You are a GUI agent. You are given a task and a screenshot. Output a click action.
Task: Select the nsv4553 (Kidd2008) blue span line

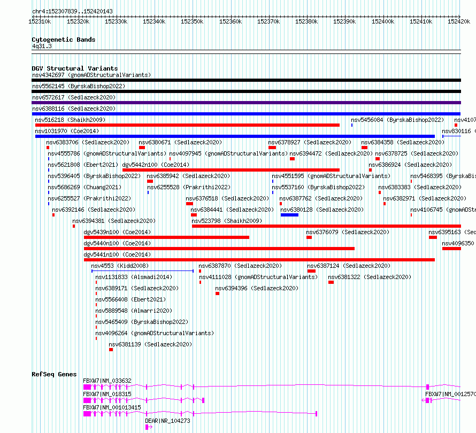142,271
